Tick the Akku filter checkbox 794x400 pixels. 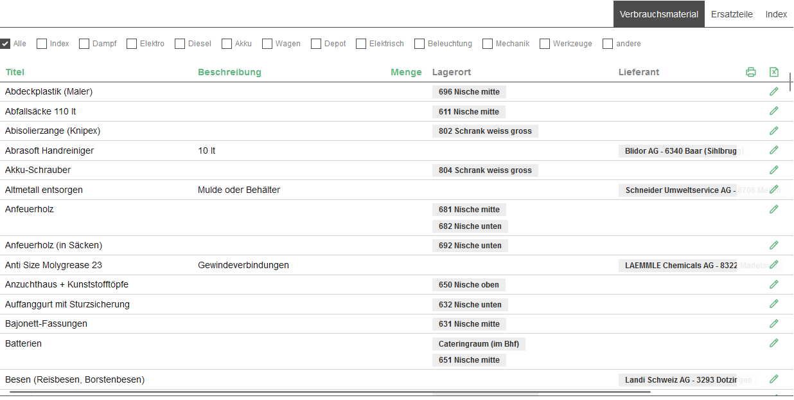(x=227, y=44)
